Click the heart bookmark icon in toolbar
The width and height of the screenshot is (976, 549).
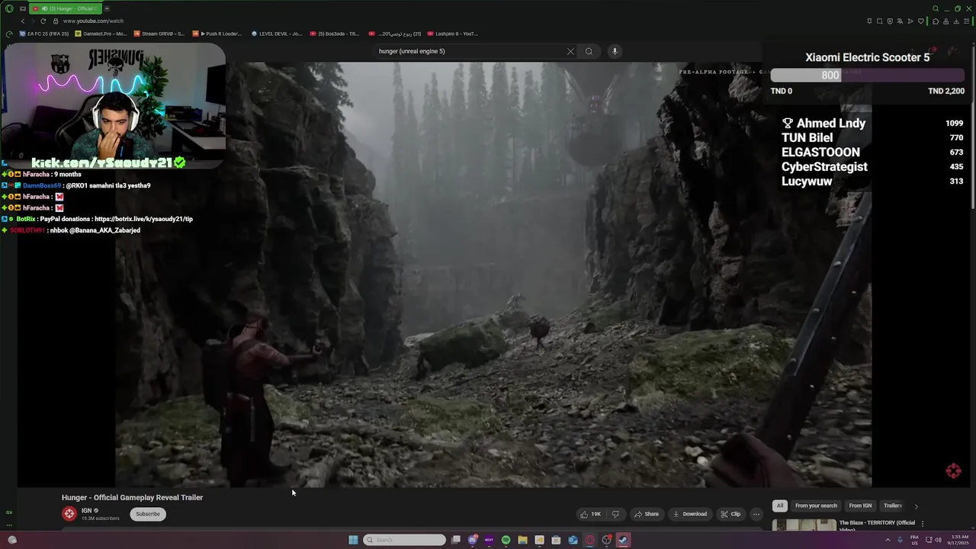tap(921, 21)
